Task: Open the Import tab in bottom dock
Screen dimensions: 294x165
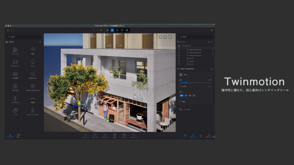Action: [85, 136]
